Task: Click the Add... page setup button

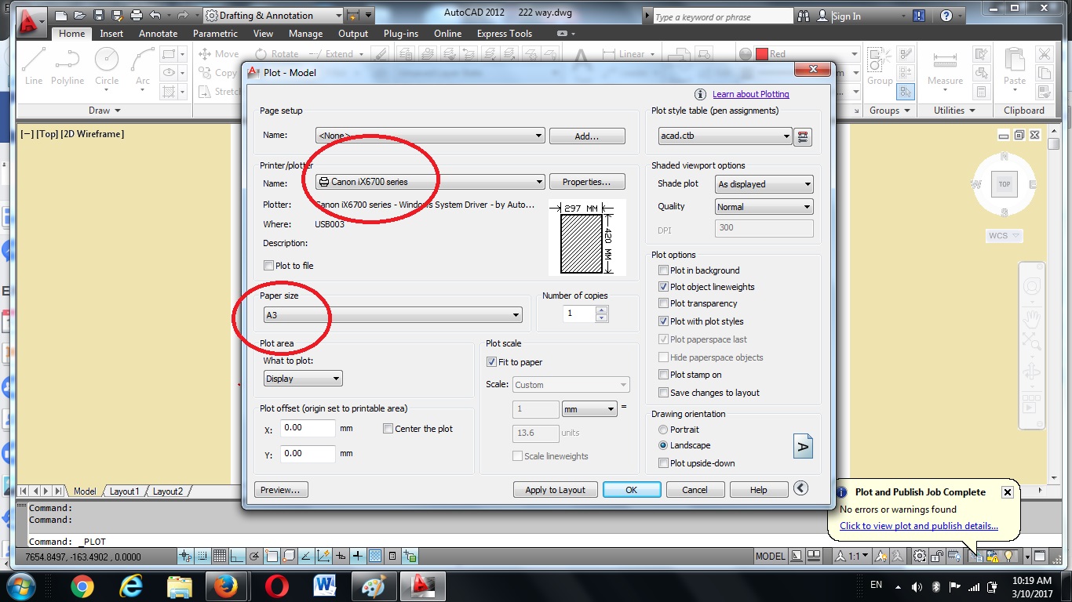Action: 587,136
